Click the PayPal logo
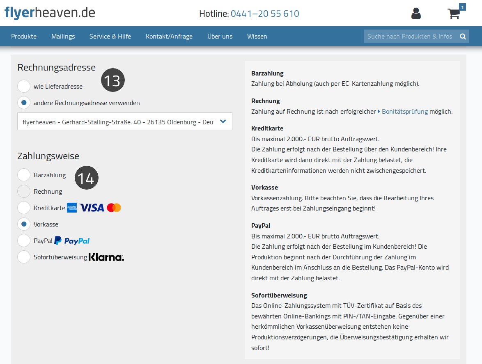This screenshot has height=364, width=482. [72, 240]
